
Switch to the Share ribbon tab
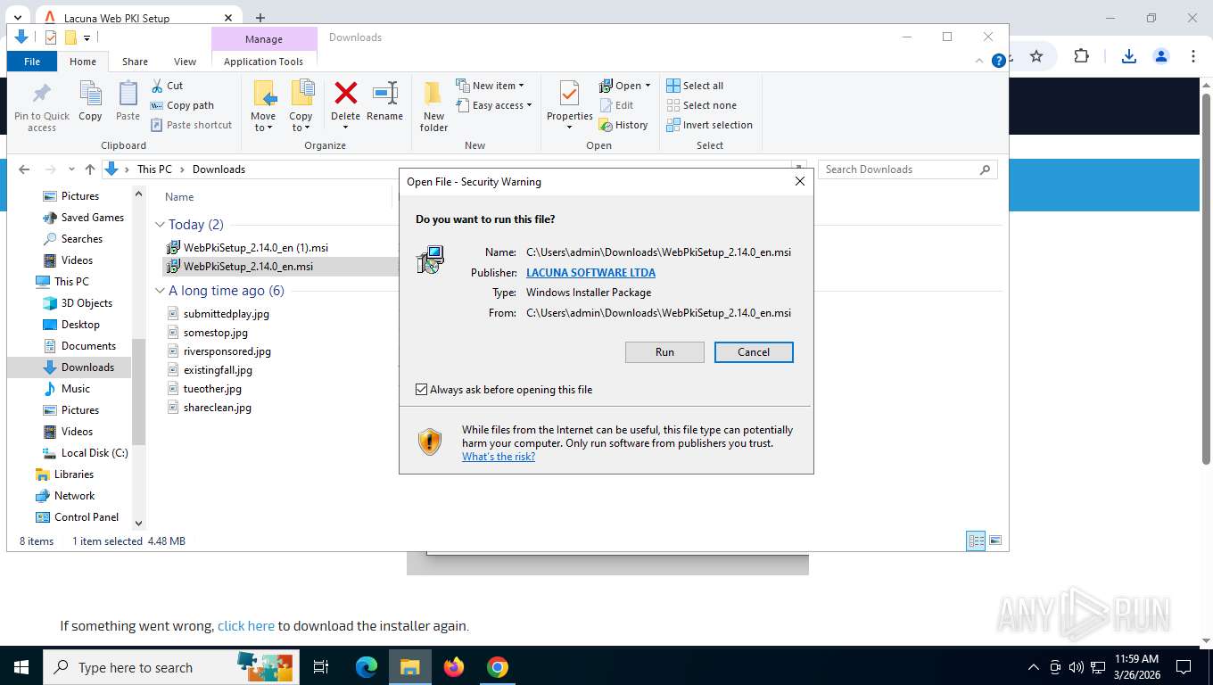coord(135,62)
